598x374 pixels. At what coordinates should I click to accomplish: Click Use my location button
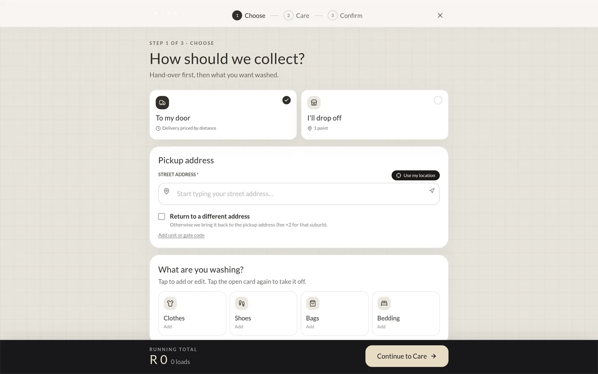click(416, 175)
